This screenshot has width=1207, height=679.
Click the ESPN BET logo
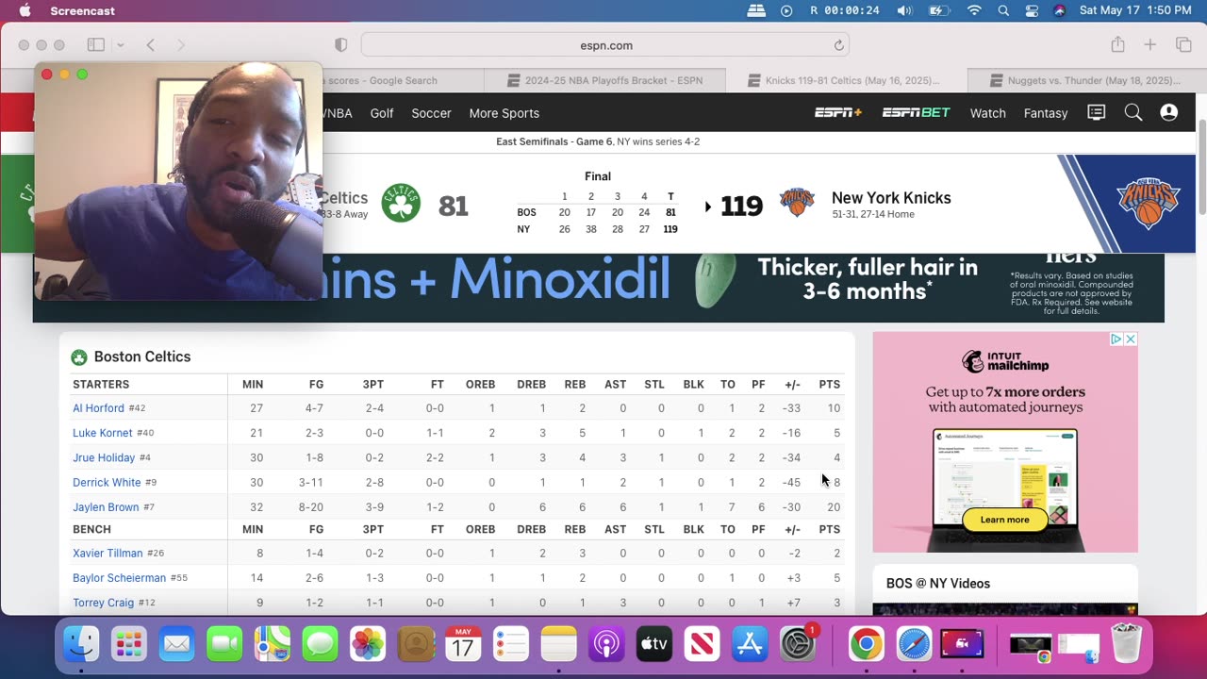click(916, 112)
